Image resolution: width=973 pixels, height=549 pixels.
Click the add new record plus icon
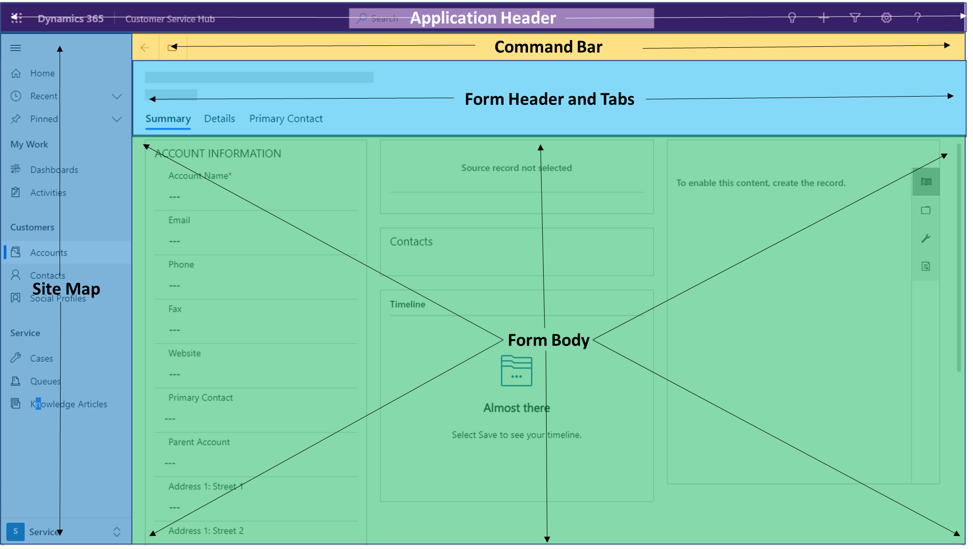coord(824,18)
